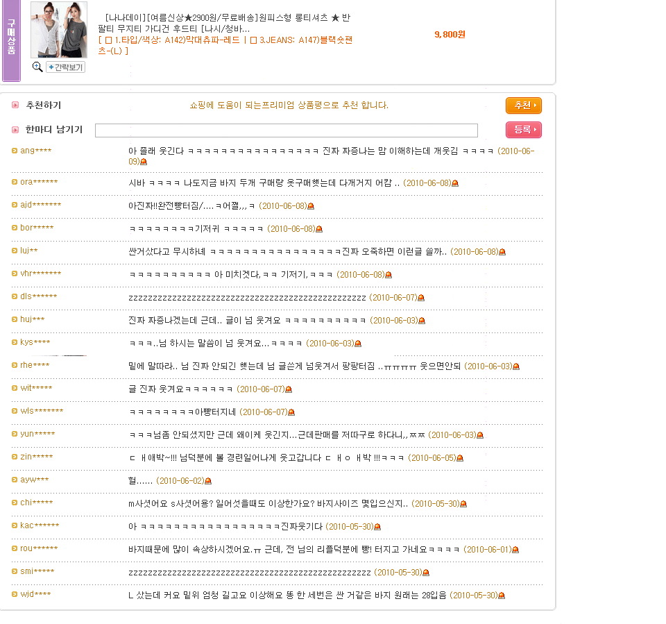This screenshot has height=624, width=666.
Task: Report yun***** comment using siren icon
Action: pyautogui.click(x=480, y=435)
